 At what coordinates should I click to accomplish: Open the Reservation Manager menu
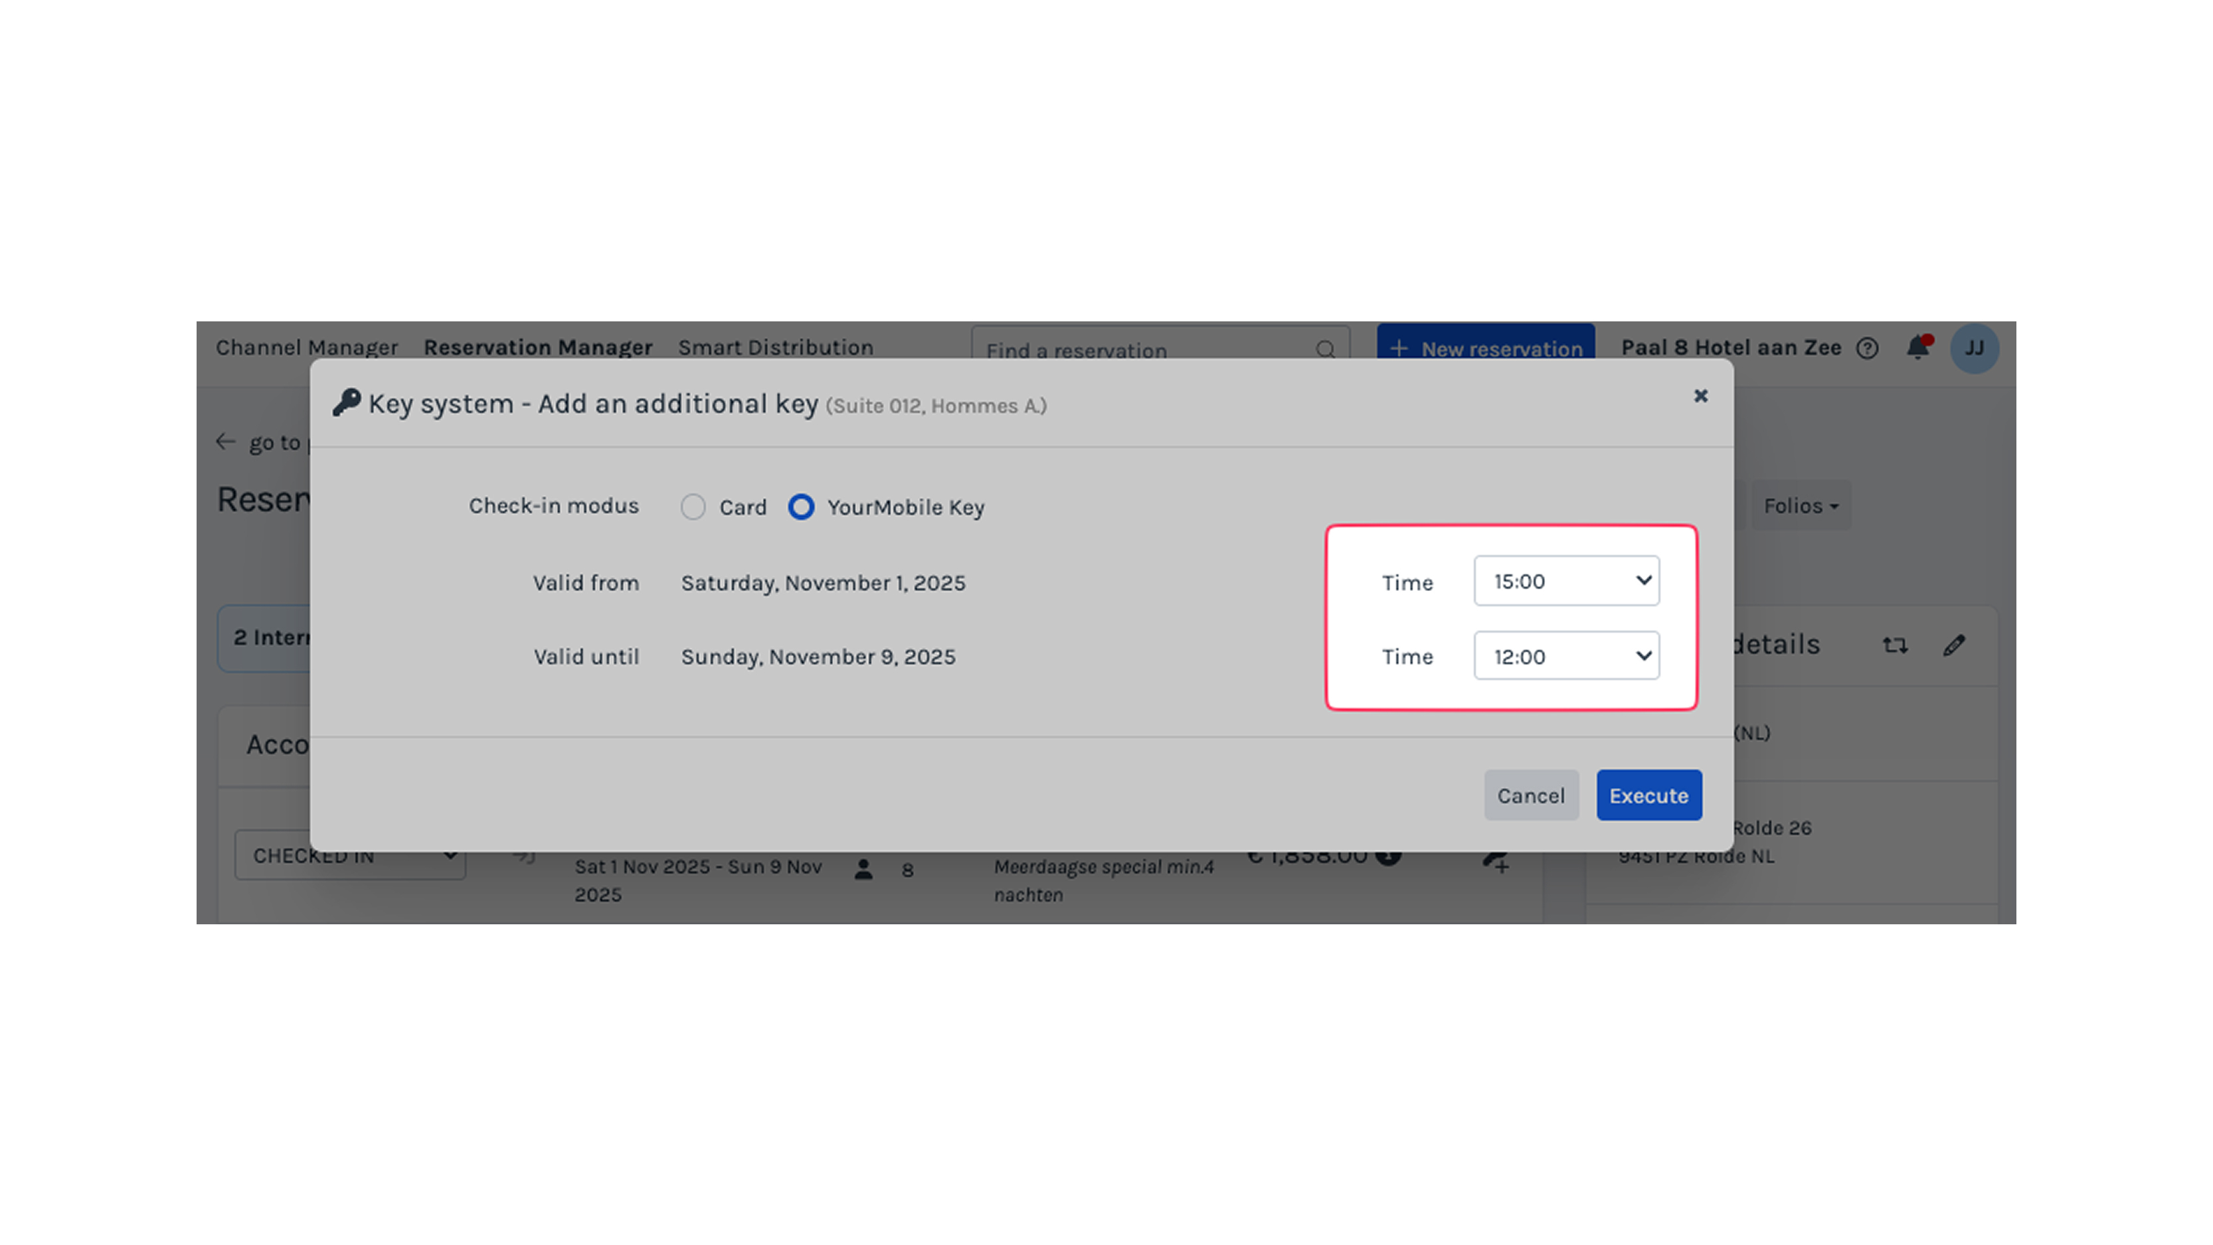pos(538,348)
